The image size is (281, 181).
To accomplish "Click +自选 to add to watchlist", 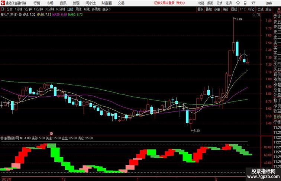I will coord(260,9).
